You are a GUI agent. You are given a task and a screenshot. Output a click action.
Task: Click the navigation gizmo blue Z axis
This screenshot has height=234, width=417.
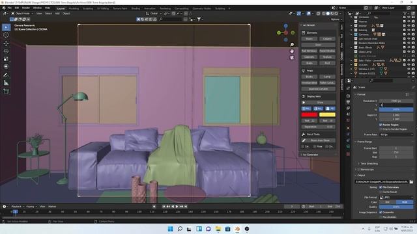point(285,26)
